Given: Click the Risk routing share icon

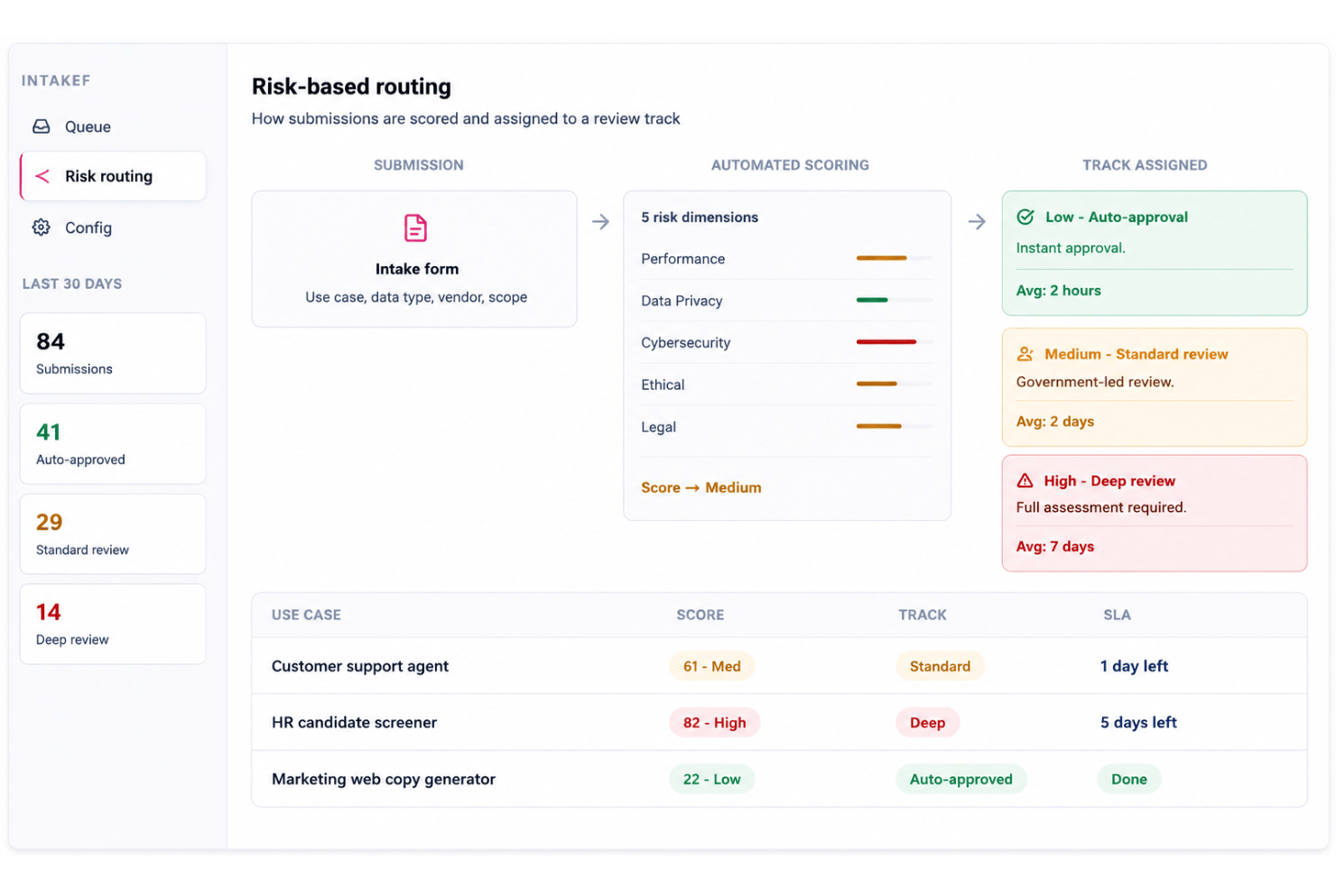Looking at the screenshot, I should (x=42, y=176).
